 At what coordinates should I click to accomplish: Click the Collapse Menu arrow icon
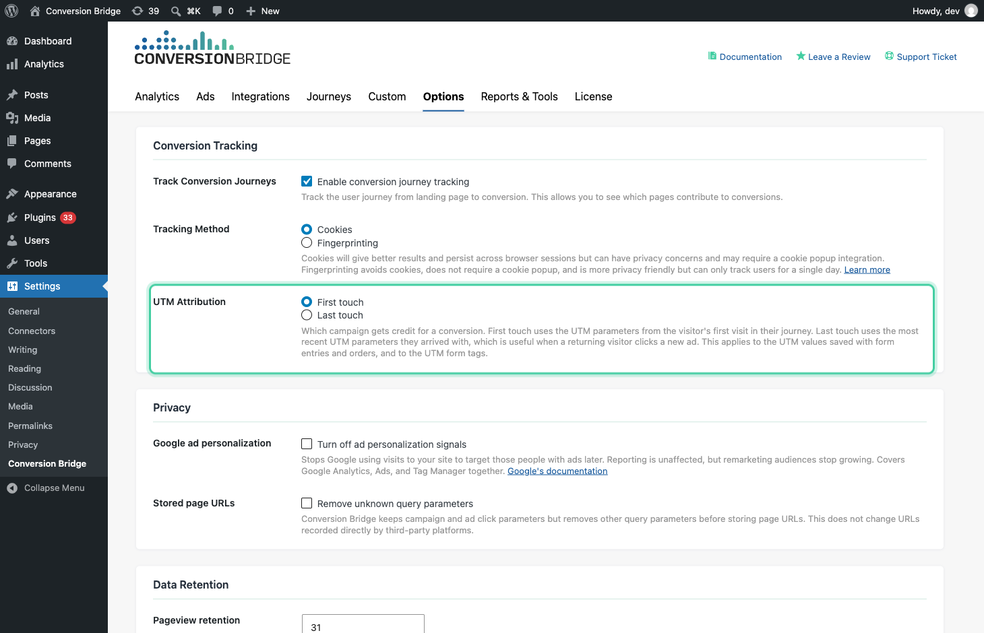[x=12, y=488]
